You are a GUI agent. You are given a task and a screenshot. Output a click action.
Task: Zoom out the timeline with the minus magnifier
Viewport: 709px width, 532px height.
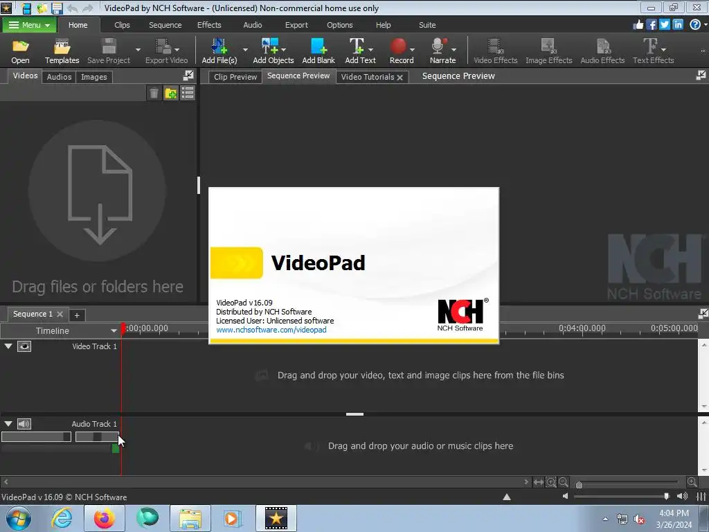coord(564,482)
